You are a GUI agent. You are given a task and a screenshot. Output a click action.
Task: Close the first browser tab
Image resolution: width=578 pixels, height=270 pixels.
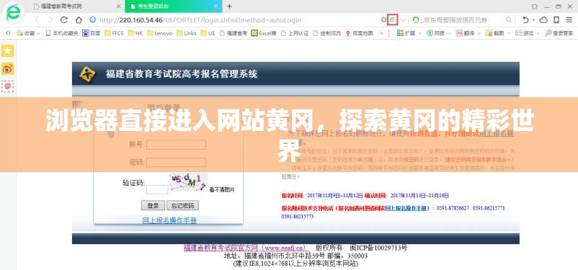click(118, 6)
